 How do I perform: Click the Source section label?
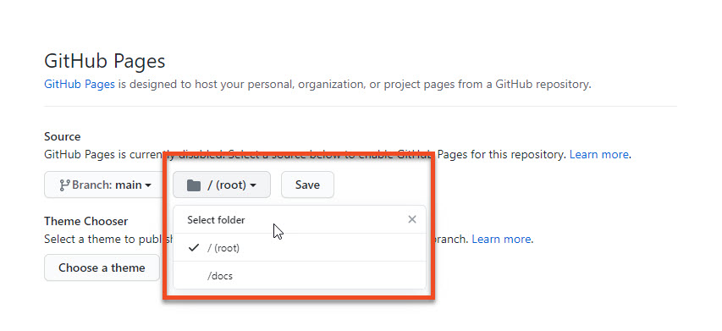[x=62, y=137]
